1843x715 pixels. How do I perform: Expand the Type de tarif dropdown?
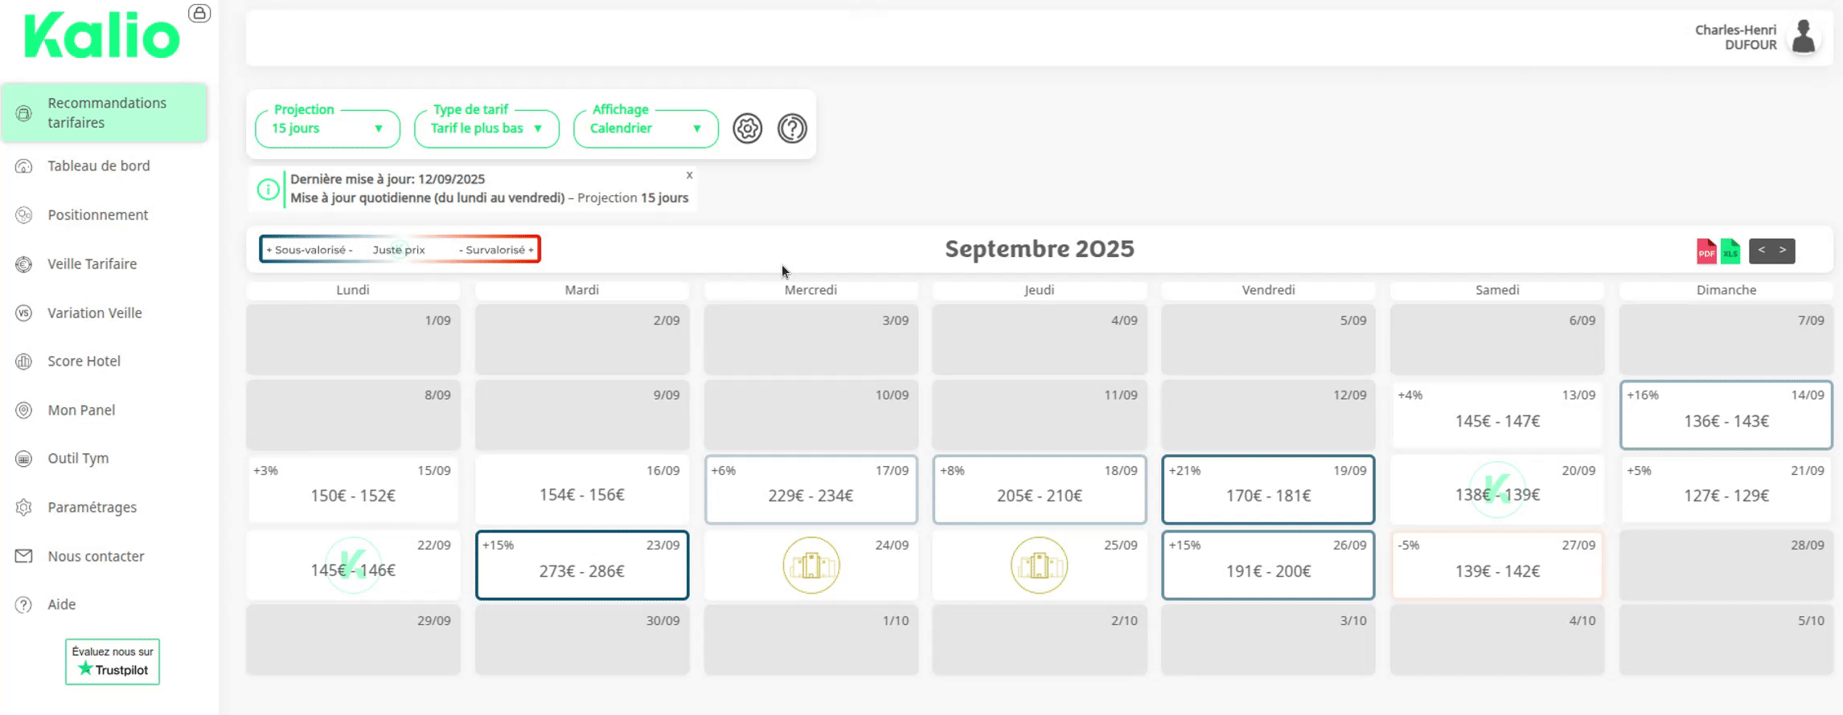(486, 129)
